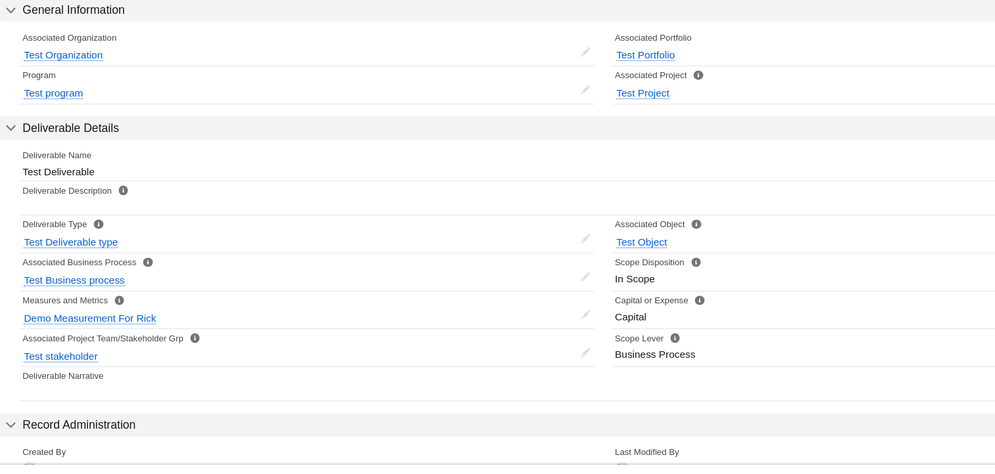Show info tooltip for Deliverable Description
Viewport: 995px width, 474px height.
(123, 190)
